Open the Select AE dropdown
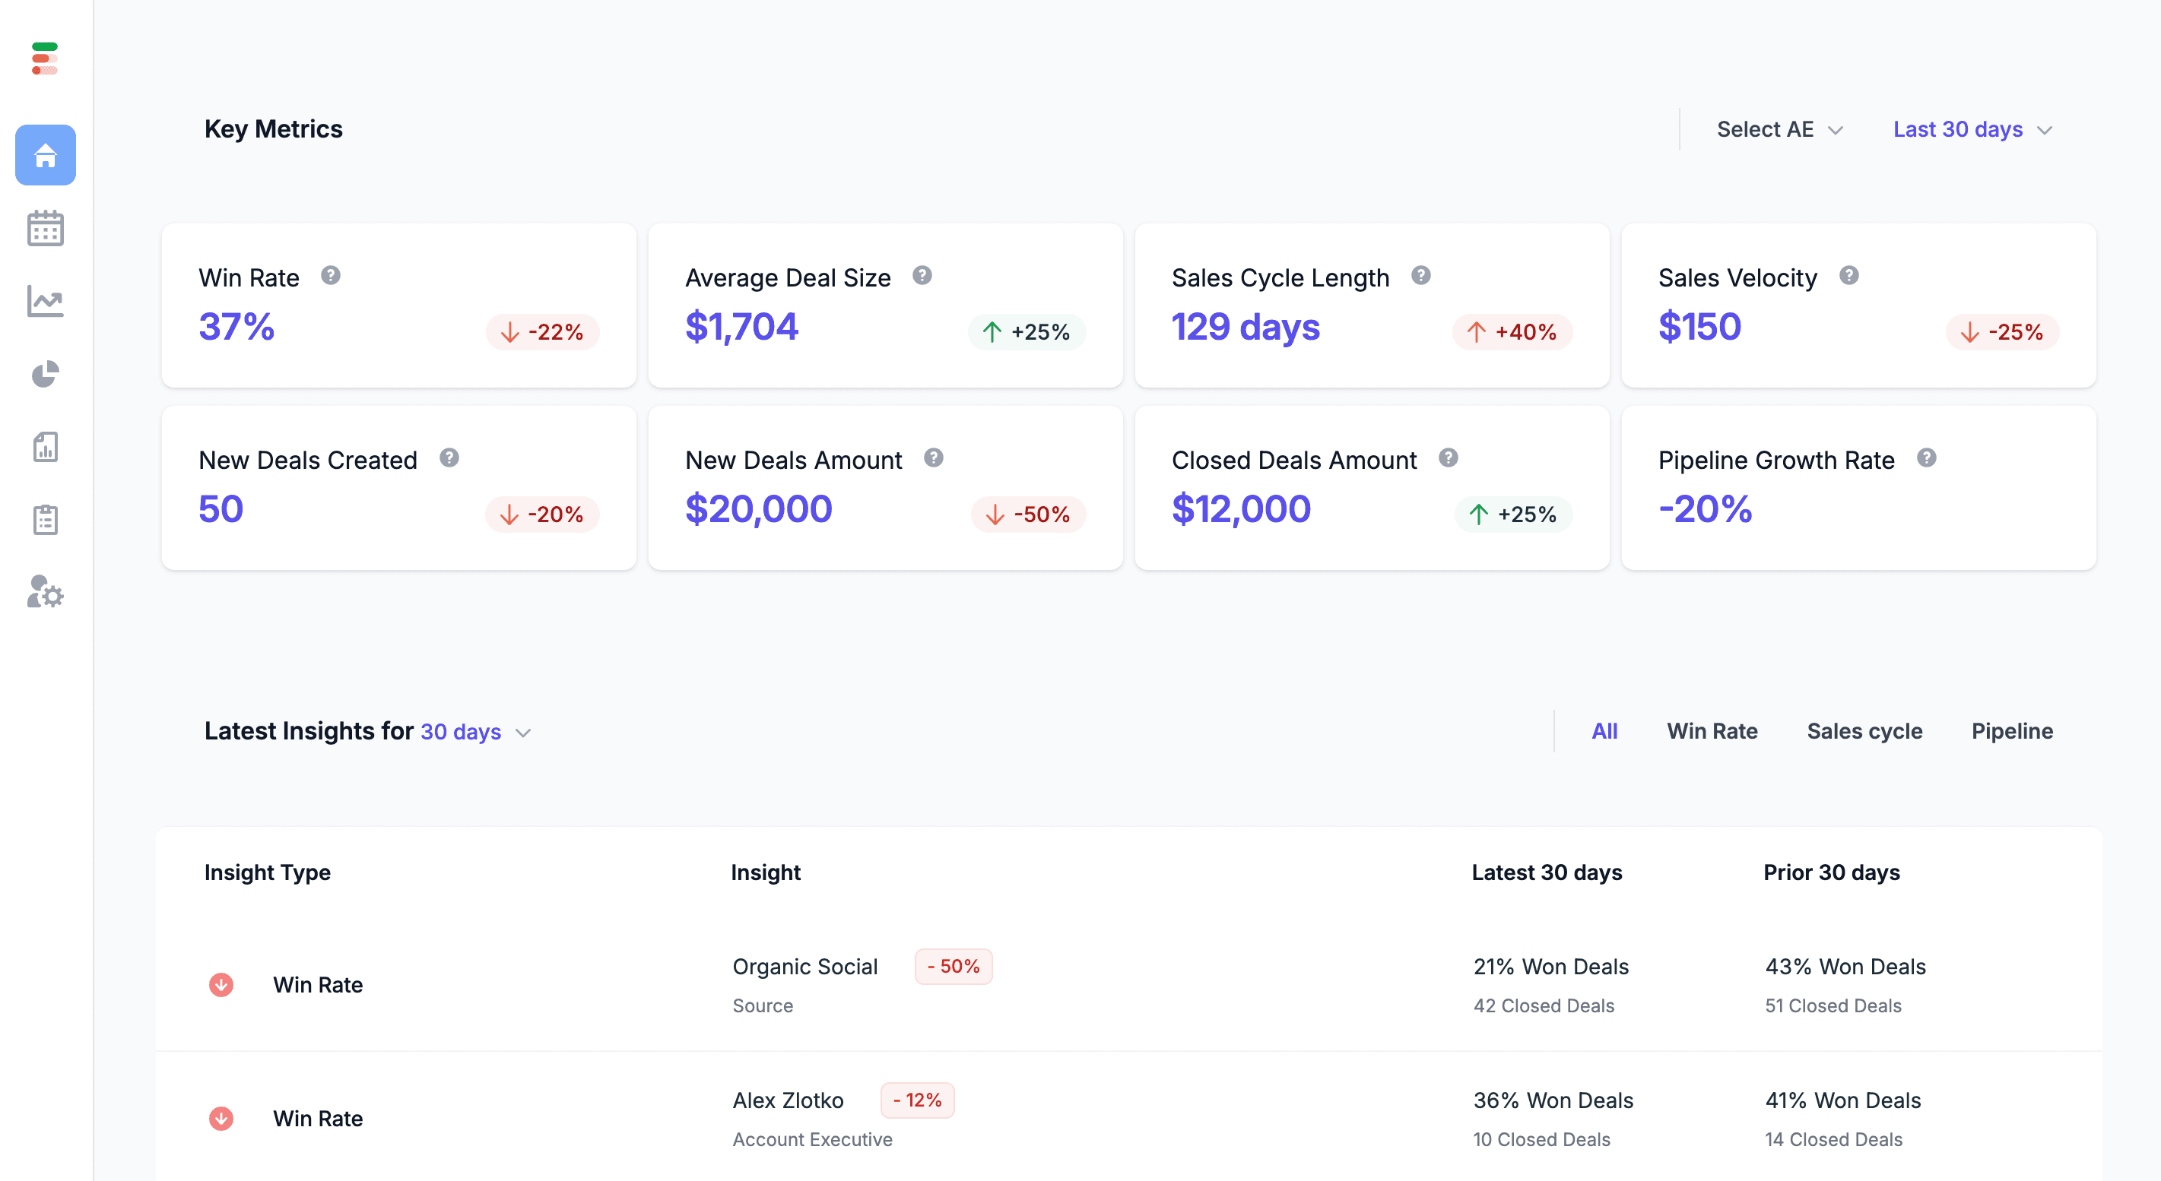2161x1181 pixels. point(1777,129)
